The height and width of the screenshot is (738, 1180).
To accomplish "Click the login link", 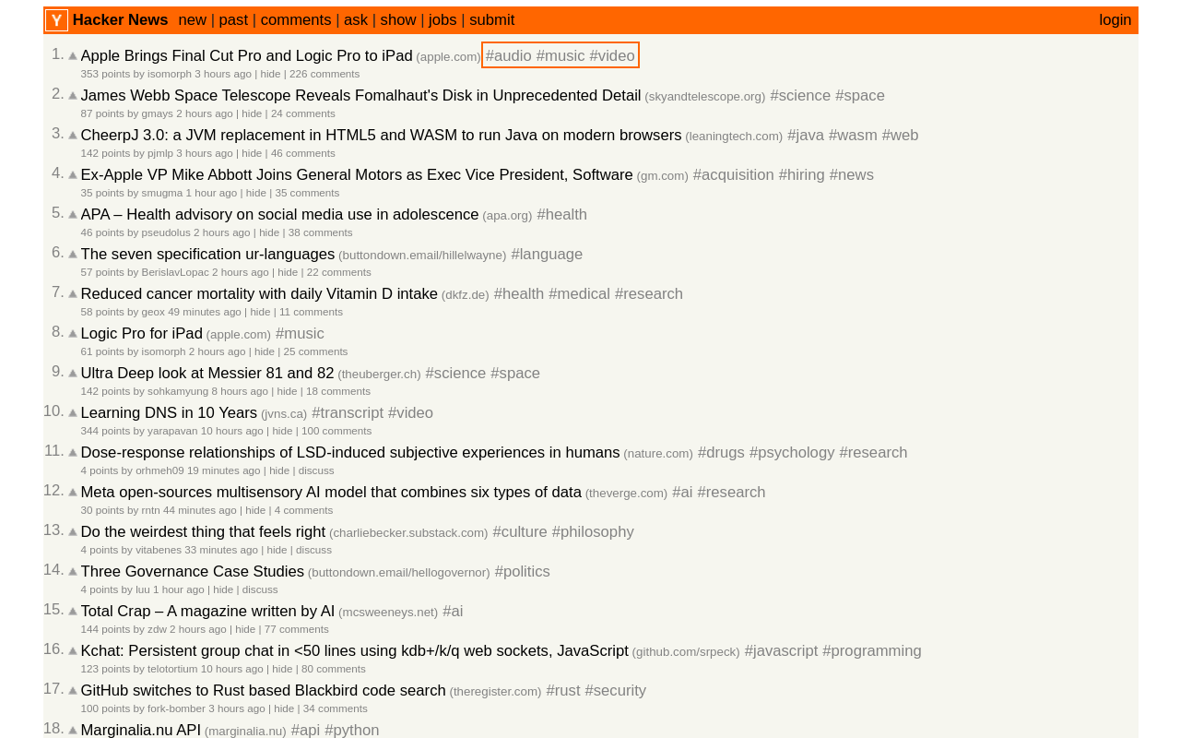I will coord(1115,20).
